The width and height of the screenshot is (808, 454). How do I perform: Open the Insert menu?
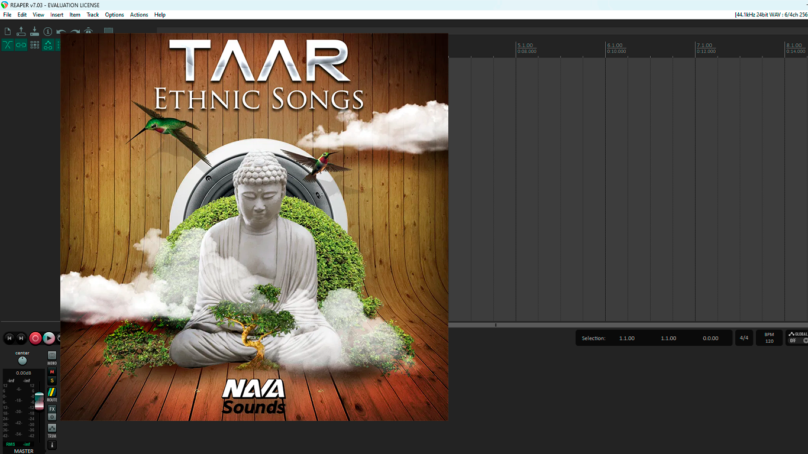click(57, 15)
